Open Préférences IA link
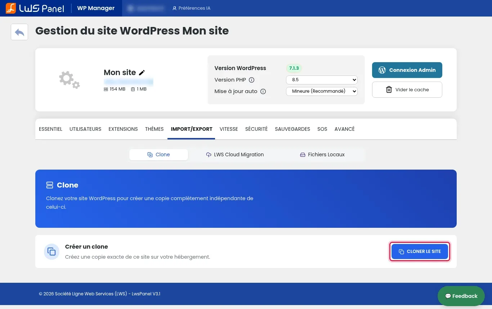This screenshot has width=492, height=309. [191, 8]
